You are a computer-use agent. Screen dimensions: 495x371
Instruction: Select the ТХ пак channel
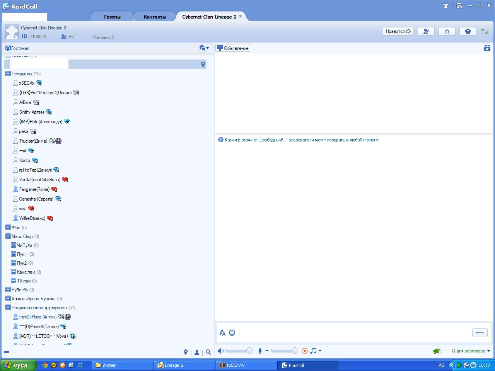pyautogui.click(x=24, y=281)
